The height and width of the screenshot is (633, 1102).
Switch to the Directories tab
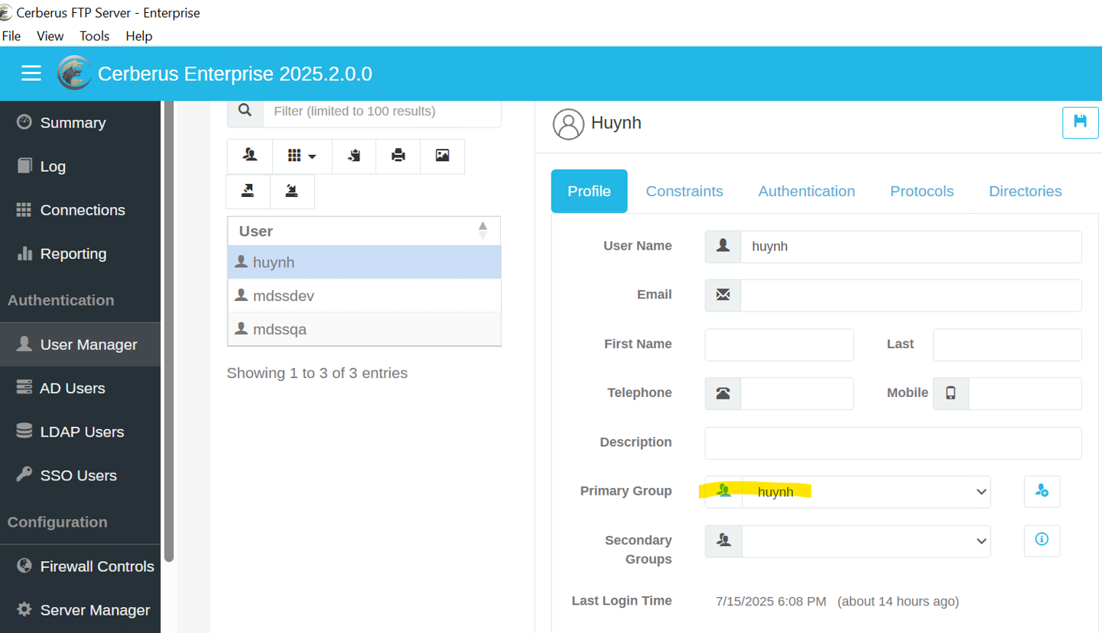tap(1026, 191)
